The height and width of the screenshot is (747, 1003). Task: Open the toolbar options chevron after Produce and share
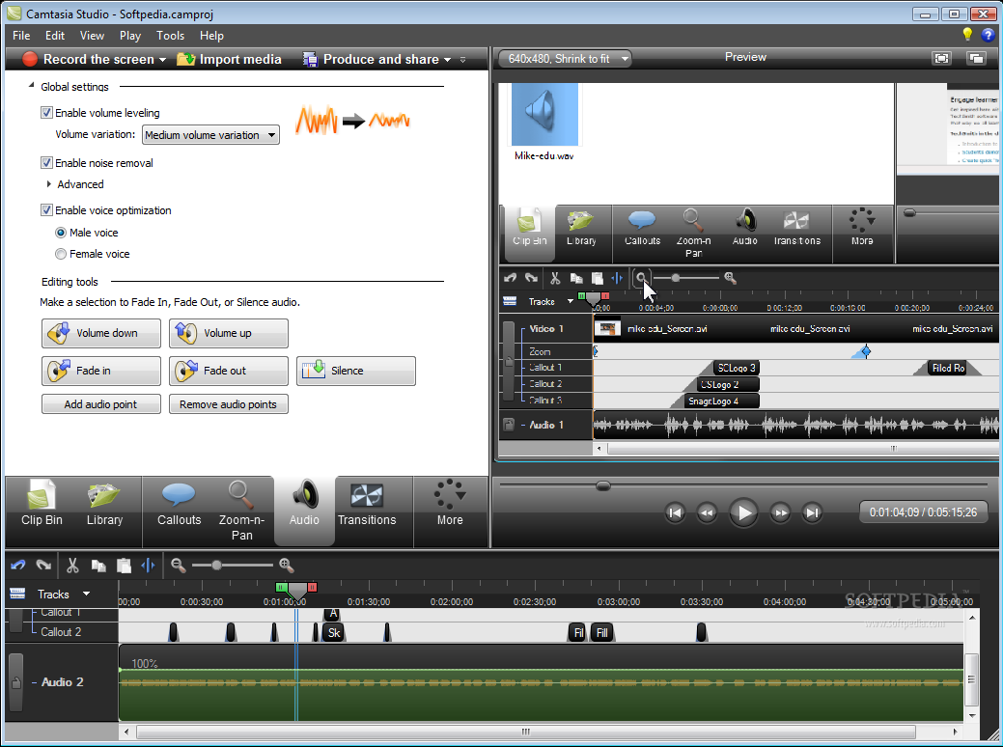(x=462, y=60)
